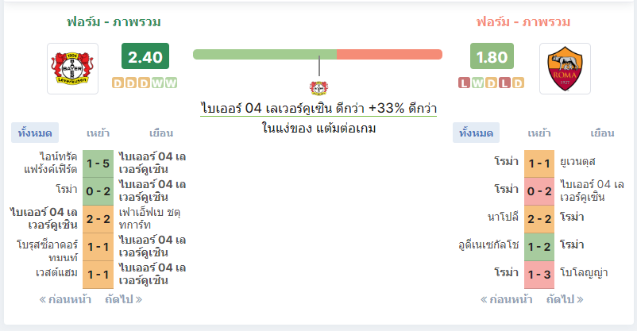Click the small Leverkusen logo under comparison bar
This screenshot has width=637, height=331.
point(319,88)
